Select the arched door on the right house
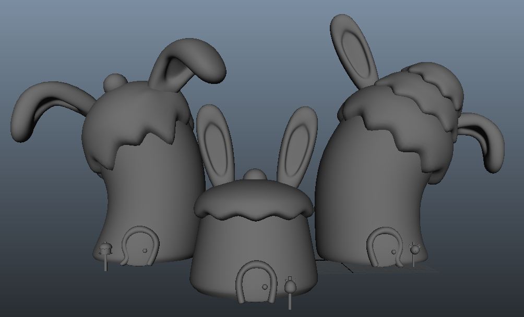524x317 pixels. coord(385,247)
